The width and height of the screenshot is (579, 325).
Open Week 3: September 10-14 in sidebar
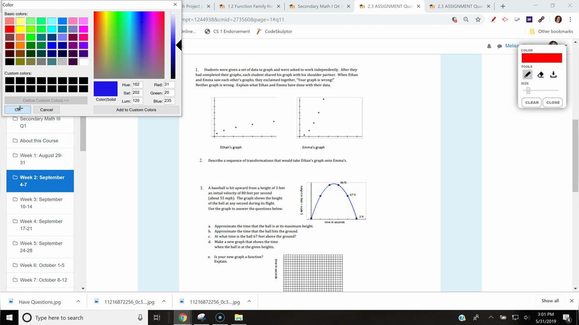40,203
